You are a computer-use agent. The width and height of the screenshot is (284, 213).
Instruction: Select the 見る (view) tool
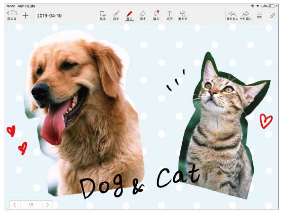tap(103, 16)
